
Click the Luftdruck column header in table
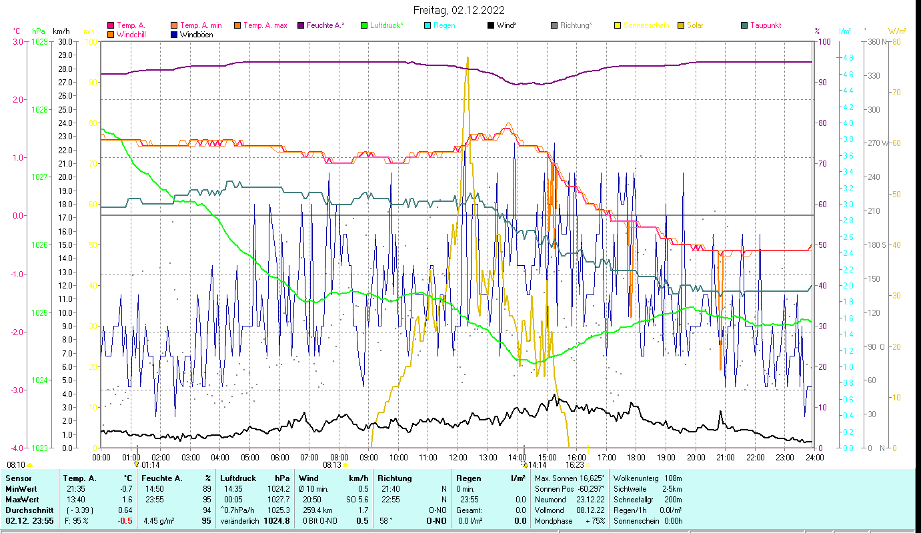pyautogui.click(x=237, y=478)
